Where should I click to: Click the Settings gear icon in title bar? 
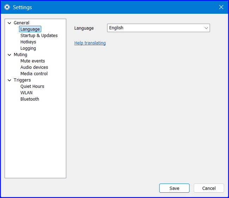7,7
